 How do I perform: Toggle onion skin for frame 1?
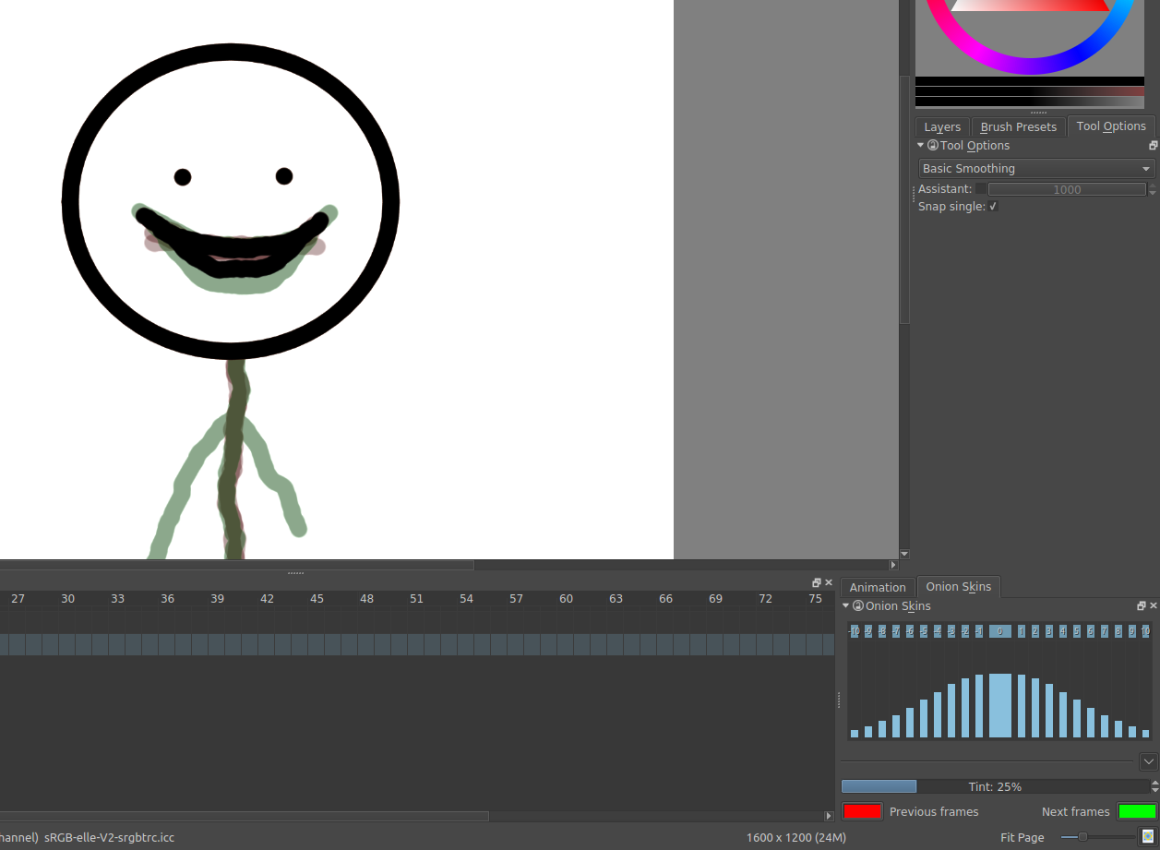click(x=1022, y=631)
